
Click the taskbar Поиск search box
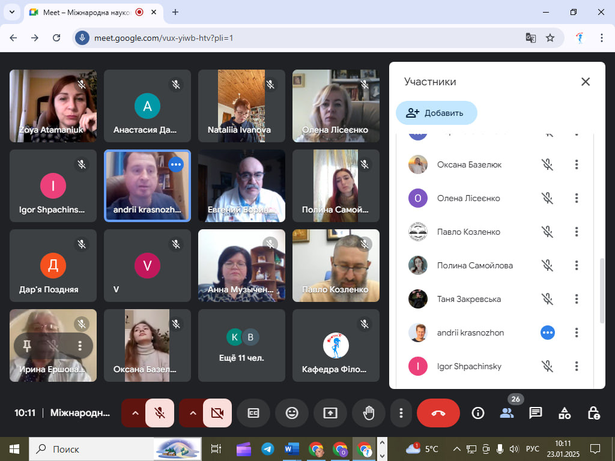click(x=115, y=449)
